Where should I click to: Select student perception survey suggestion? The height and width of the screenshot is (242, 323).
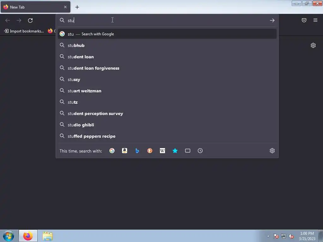click(x=167, y=113)
